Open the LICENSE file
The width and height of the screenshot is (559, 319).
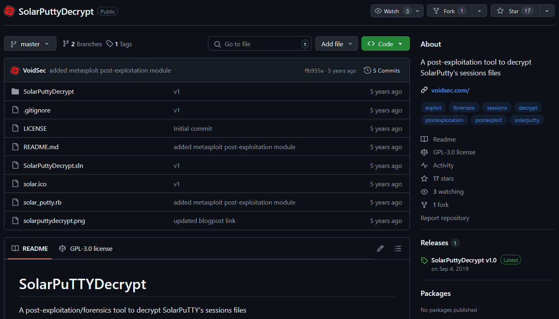(x=35, y=128)
